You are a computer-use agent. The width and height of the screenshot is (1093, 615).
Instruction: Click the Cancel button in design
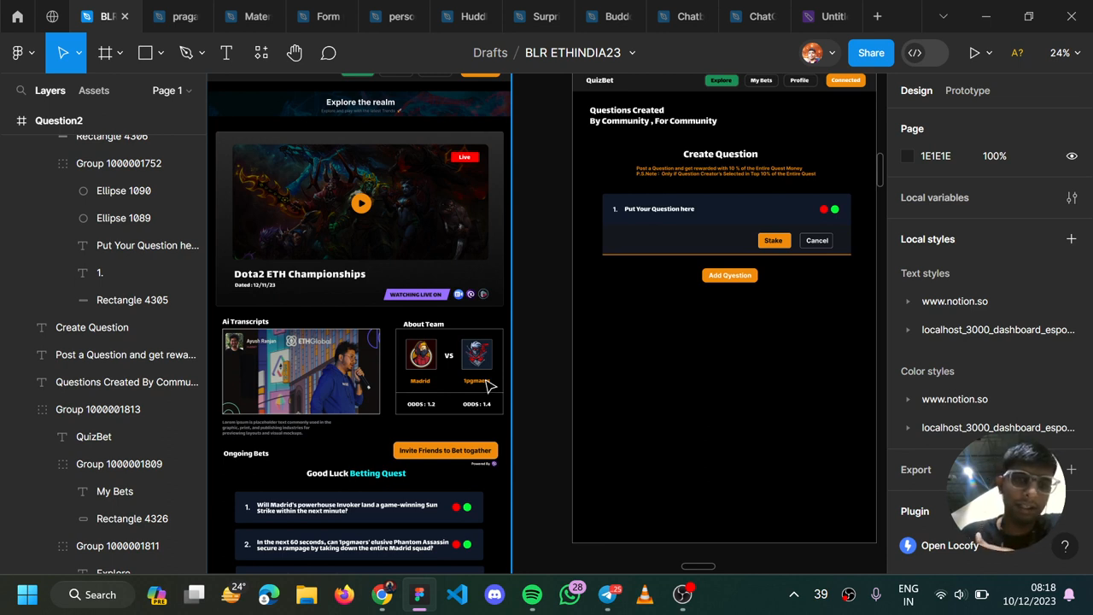tap(817, 241)
